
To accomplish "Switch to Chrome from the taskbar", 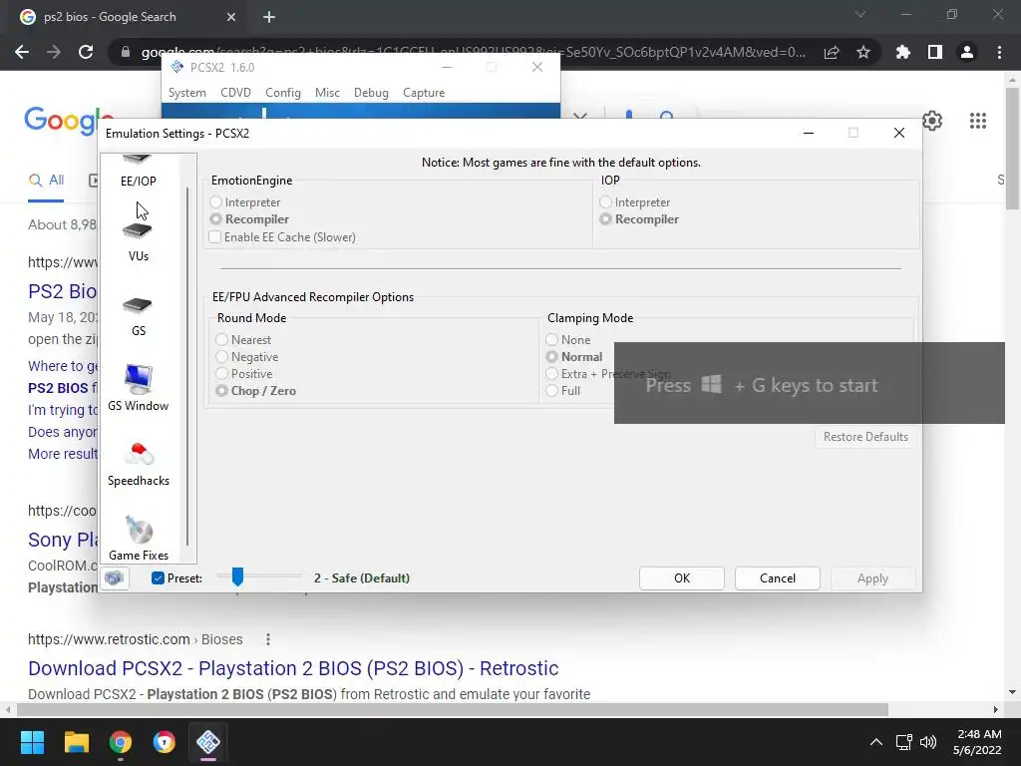I will point(121,742).
